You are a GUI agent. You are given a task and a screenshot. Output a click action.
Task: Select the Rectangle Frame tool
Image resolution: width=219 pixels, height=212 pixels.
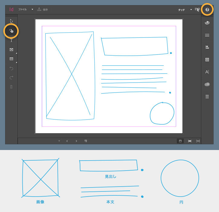coord(11,50)
